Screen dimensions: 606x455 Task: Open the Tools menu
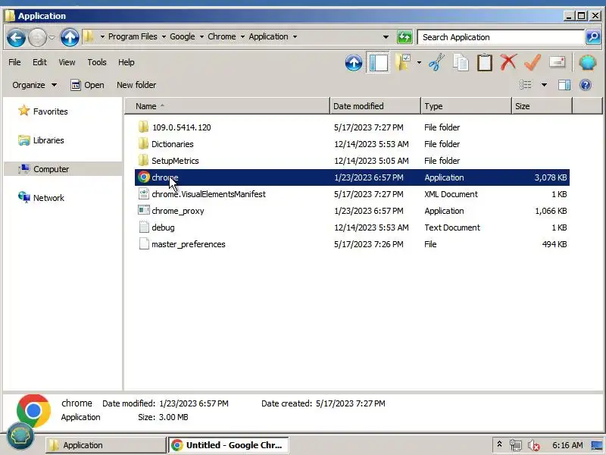[97, 62]
